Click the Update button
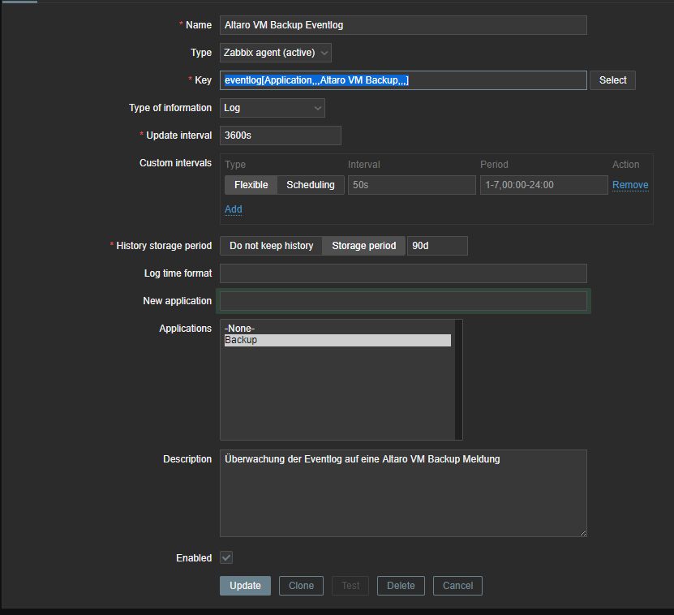 (x=245, y=586)
